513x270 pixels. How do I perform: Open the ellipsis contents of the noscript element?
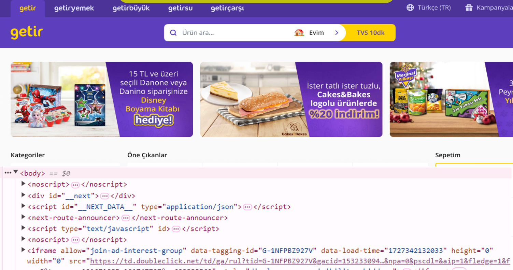(x=75, y=184)
